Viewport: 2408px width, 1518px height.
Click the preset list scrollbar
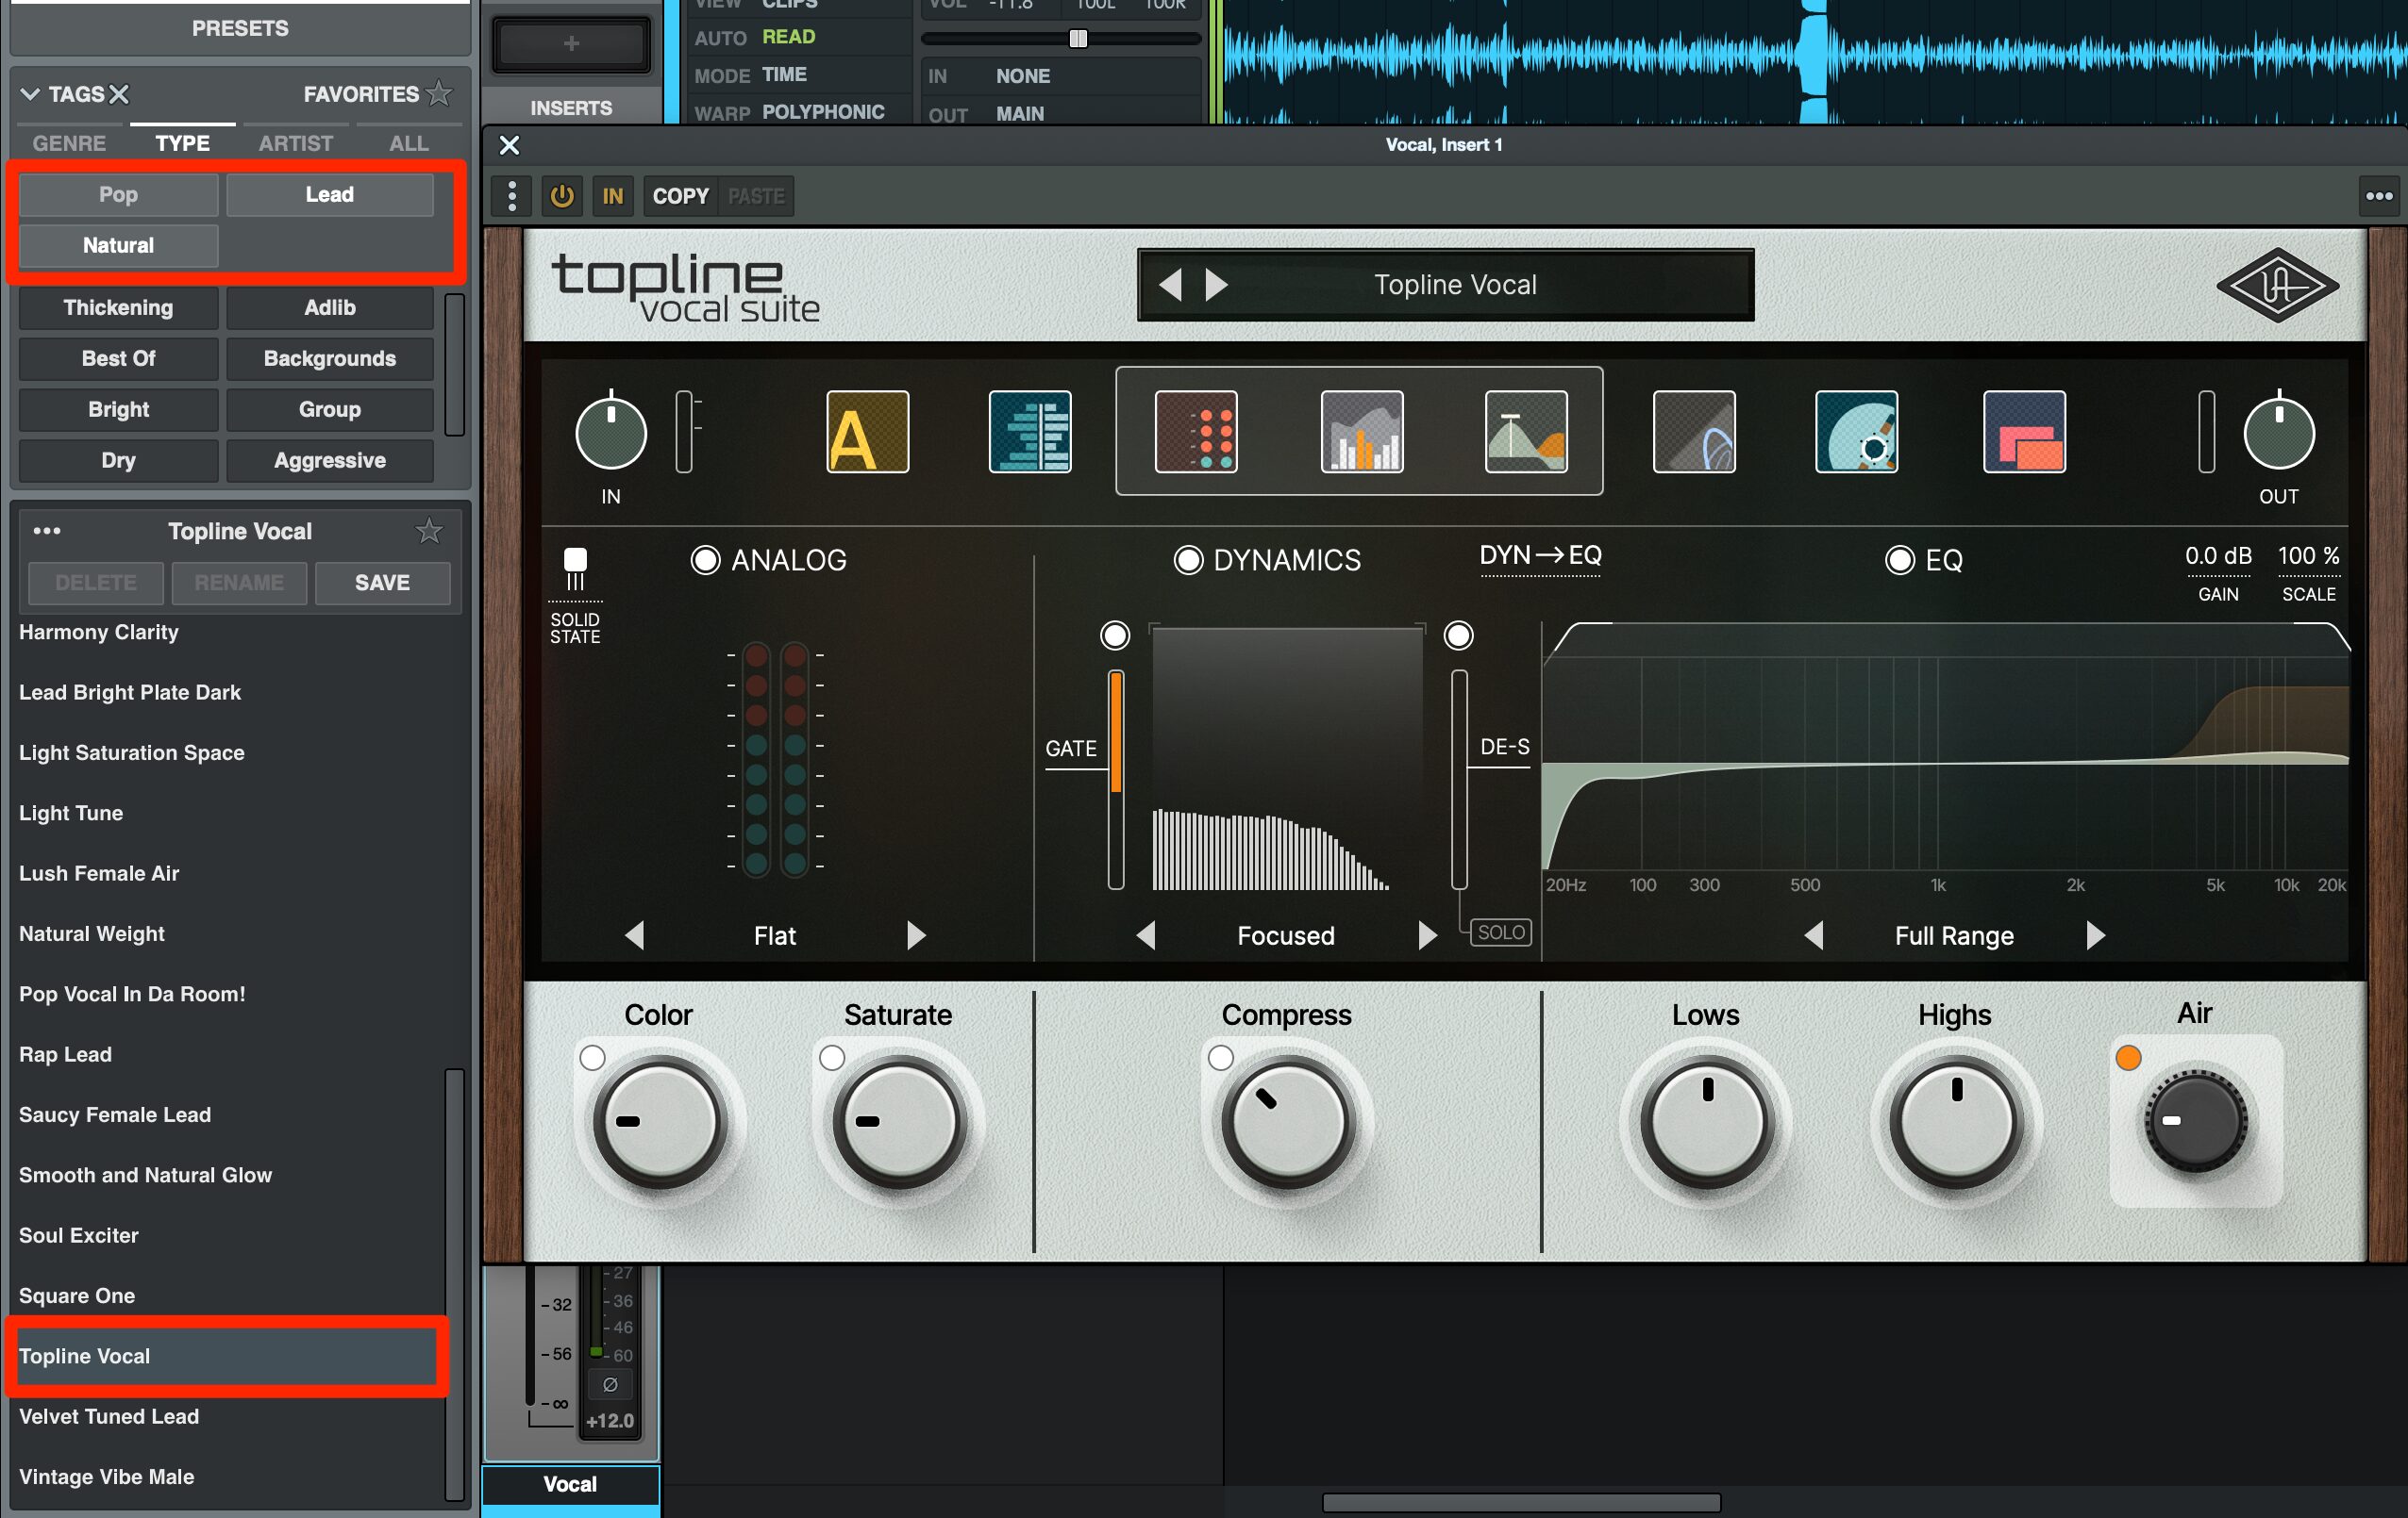(x=454, y=1283)
